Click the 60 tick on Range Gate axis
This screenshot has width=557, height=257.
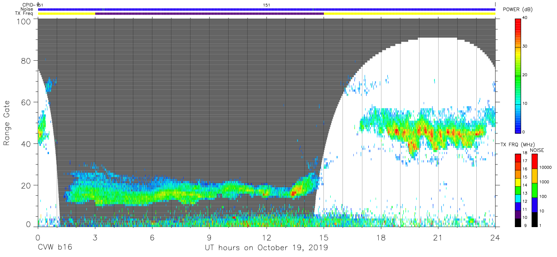26,102
